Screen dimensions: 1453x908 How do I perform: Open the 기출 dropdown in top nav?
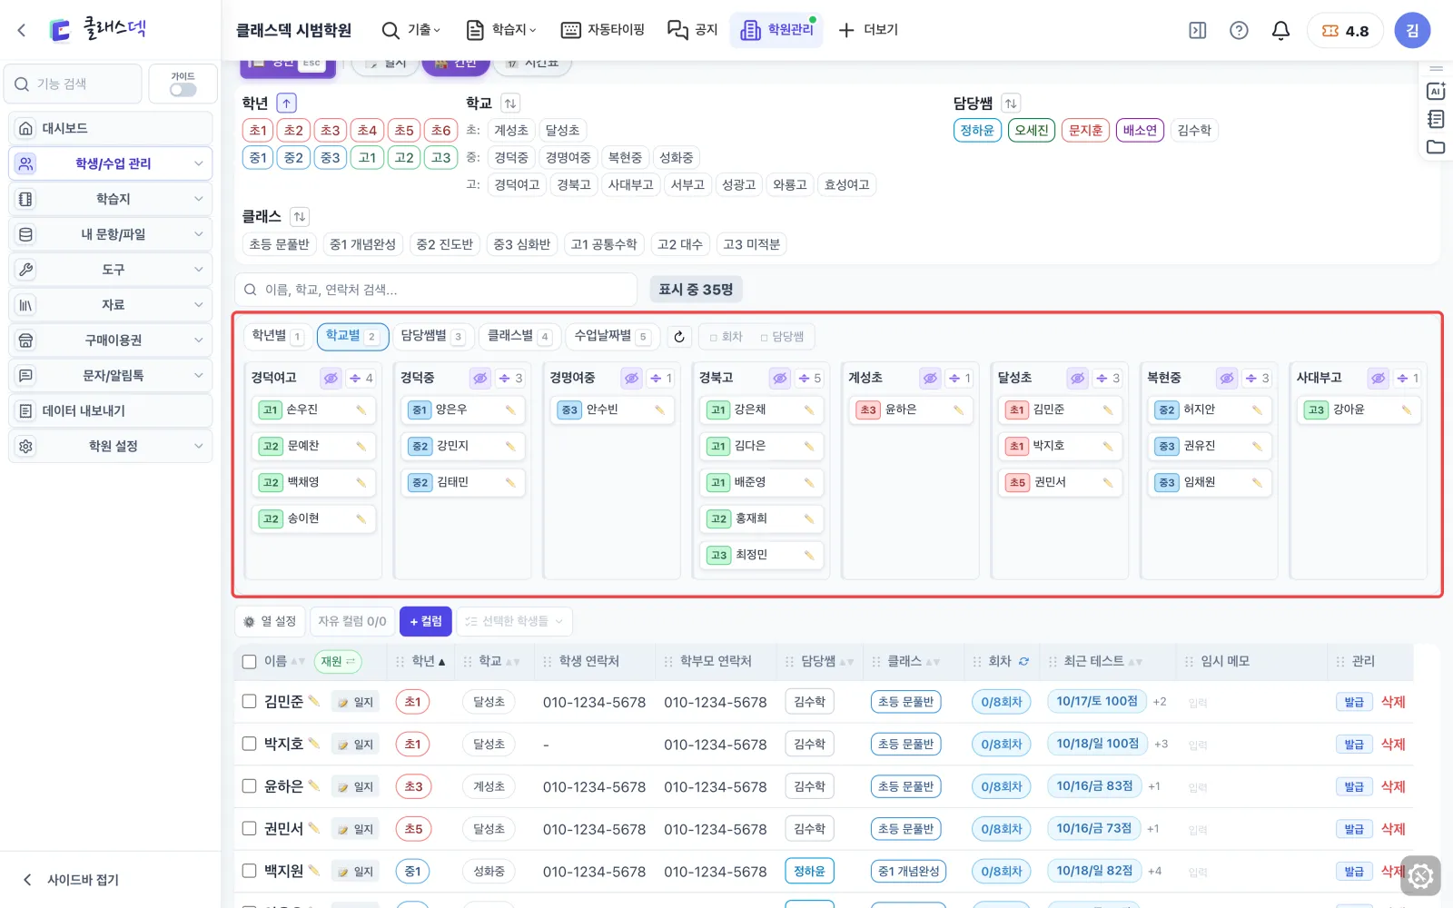(x=410, y=30)
